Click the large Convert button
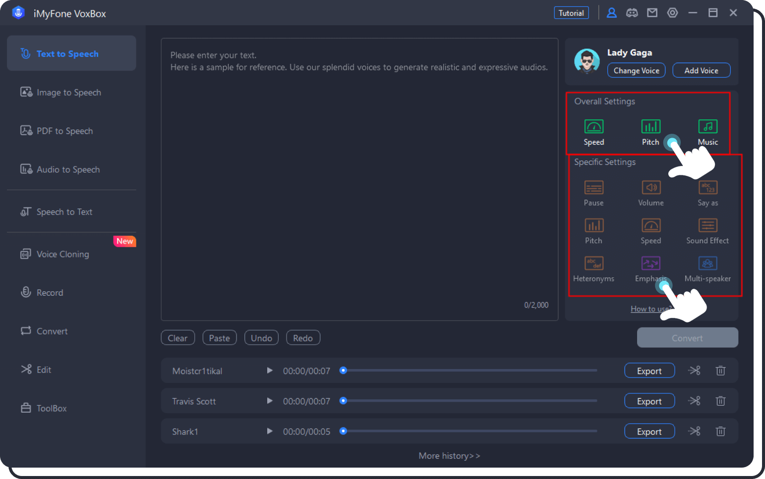 coord(687,338)
